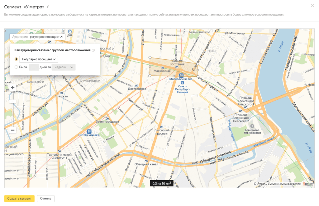
Task: Click Витебский вокзал station icon
Action: click(x=89, y=131)
